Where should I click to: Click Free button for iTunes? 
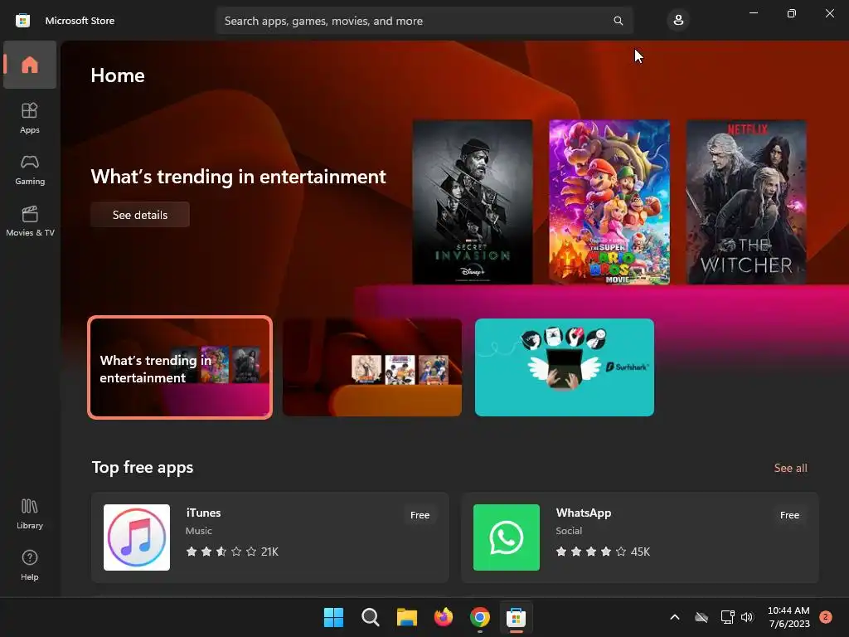pyautogui.click(x=420, y=515)
